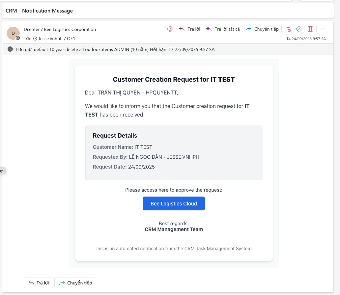Click the sender avatar with letter D
The width and height of the screenshot is (340, 295).
tap(13, 33)
